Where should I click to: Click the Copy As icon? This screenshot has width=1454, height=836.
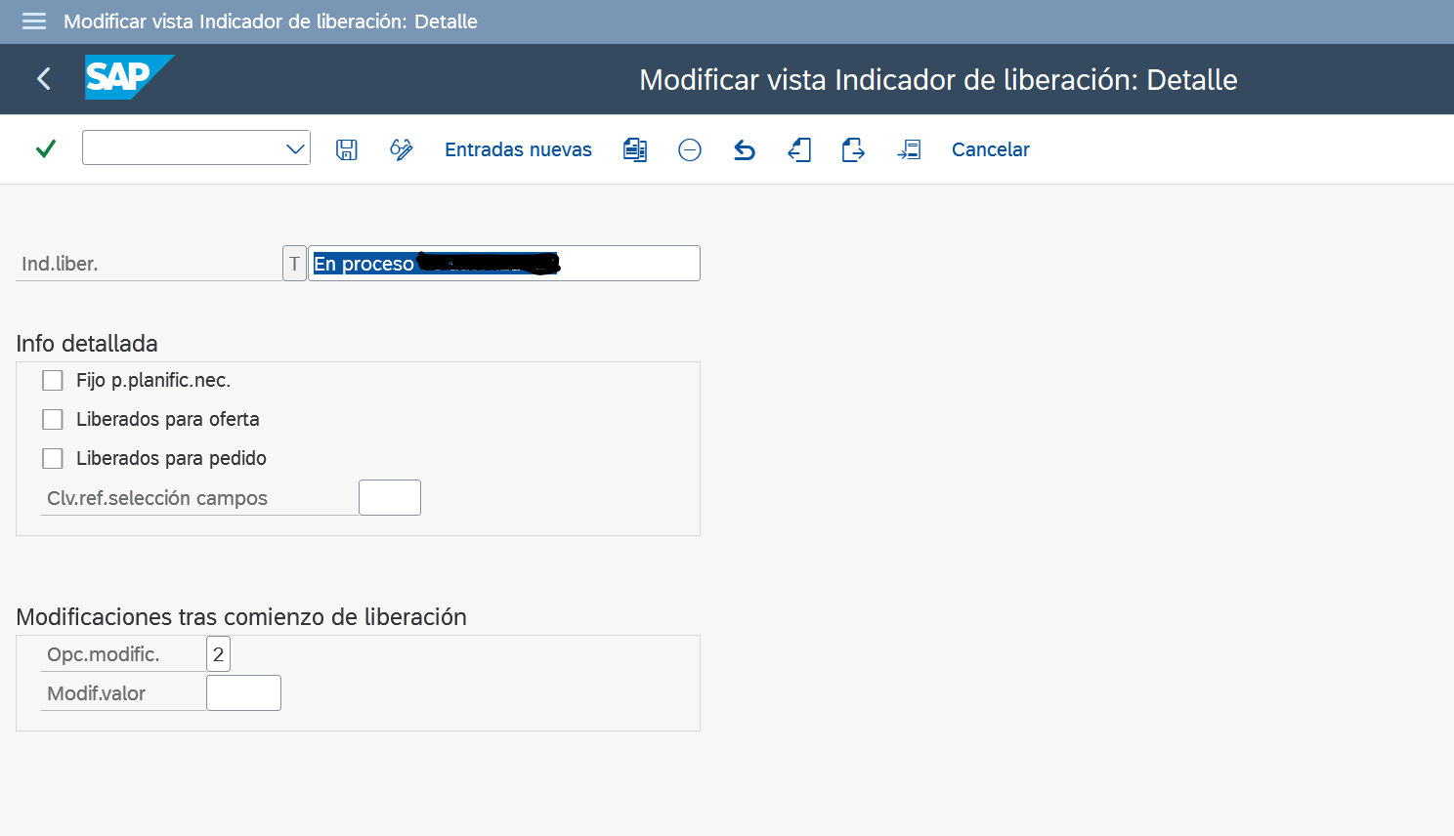(635, 149)
